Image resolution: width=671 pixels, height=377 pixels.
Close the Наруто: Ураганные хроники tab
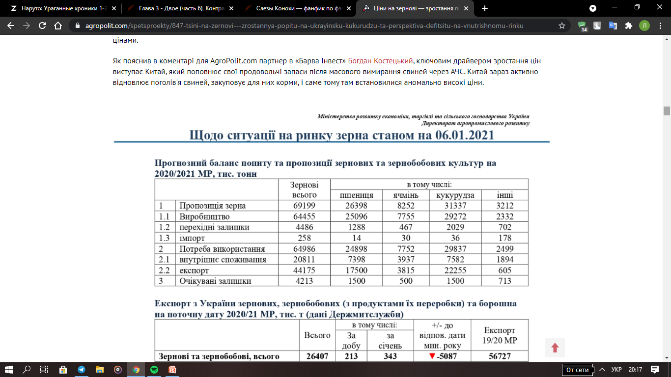click(x=114, y=8)
